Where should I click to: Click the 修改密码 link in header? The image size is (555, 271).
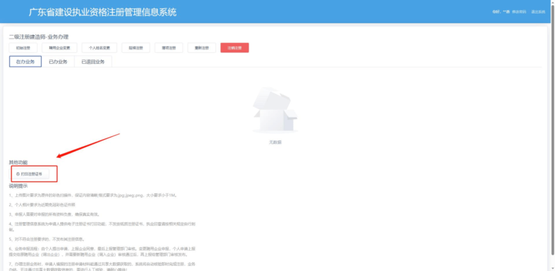pos(519,12)
